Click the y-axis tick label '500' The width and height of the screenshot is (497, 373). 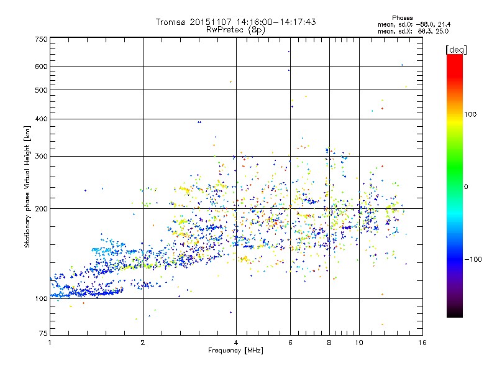41,90
